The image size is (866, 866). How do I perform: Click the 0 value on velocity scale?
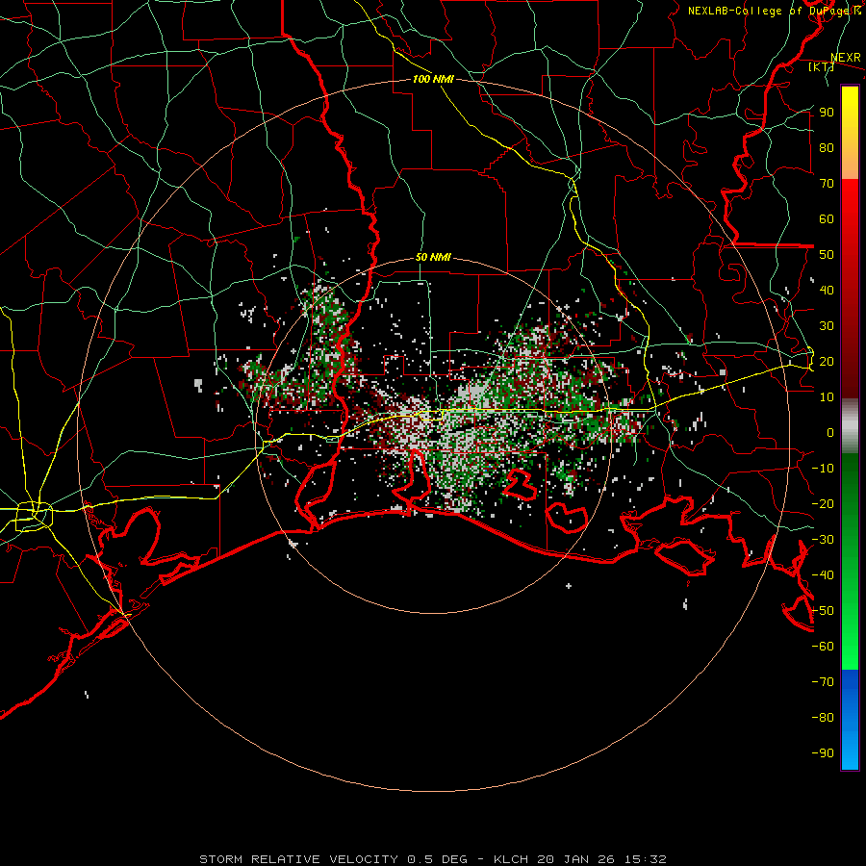(x=830, y=433)
